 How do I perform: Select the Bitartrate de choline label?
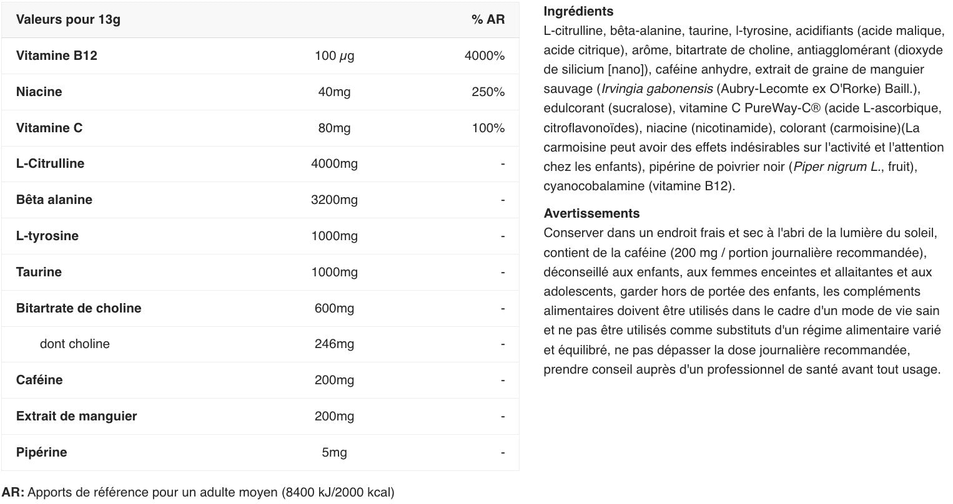pos(79,308)
